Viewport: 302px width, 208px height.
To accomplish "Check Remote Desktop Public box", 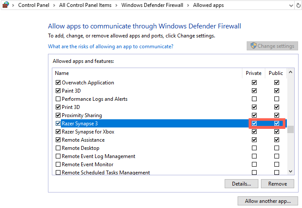I will [277, 148].
